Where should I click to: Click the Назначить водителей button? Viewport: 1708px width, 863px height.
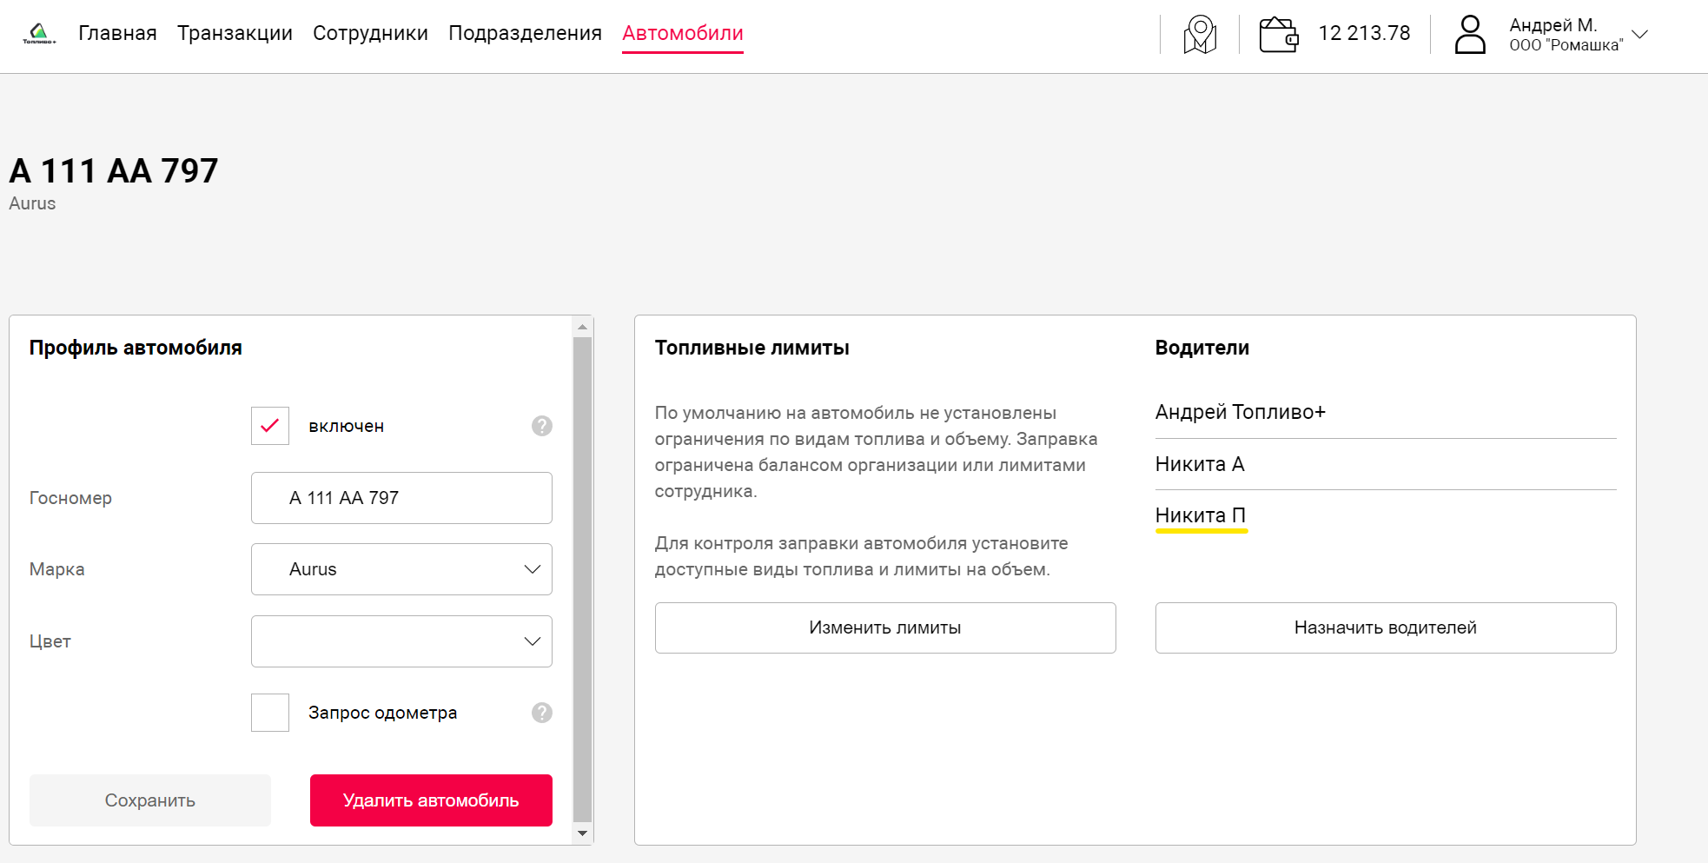[x=1386, y=627]
